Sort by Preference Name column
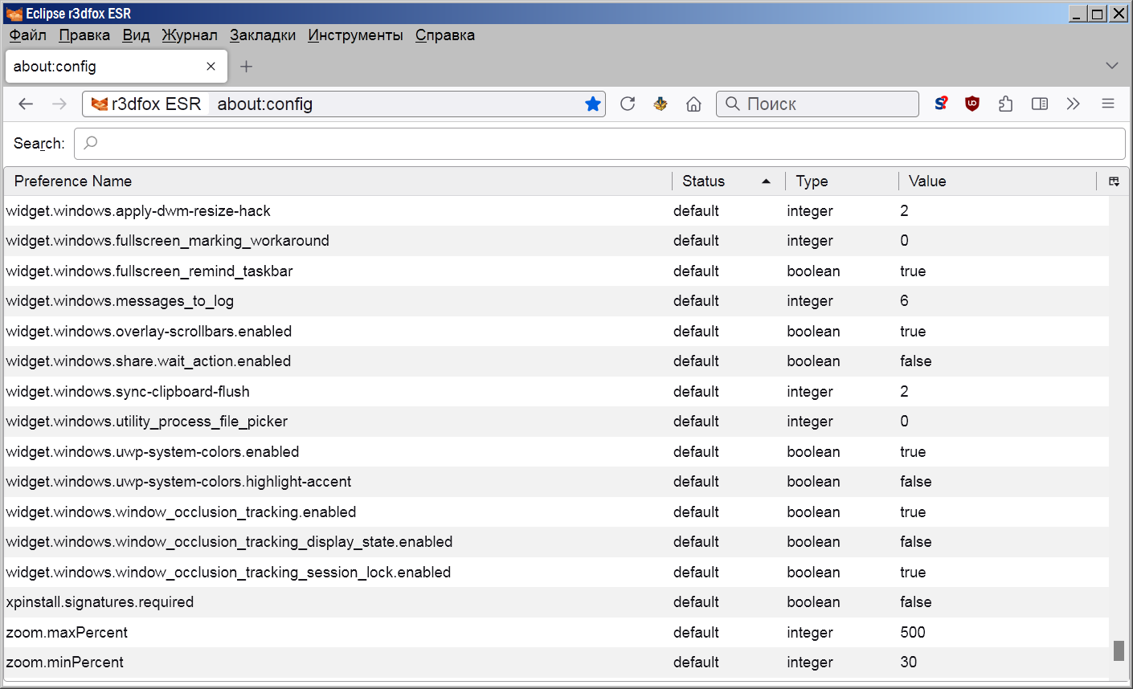Viewport: 1133px width, 689px height. (337, 181)
